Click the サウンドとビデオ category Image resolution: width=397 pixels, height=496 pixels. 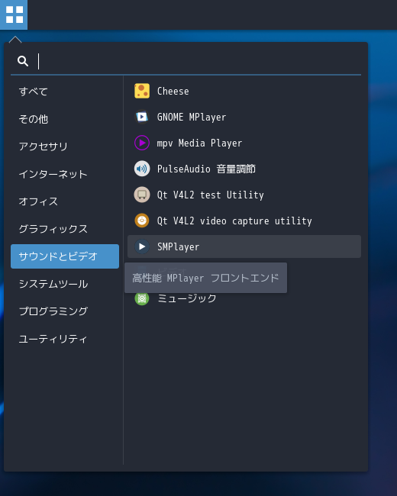pos(65,256)
